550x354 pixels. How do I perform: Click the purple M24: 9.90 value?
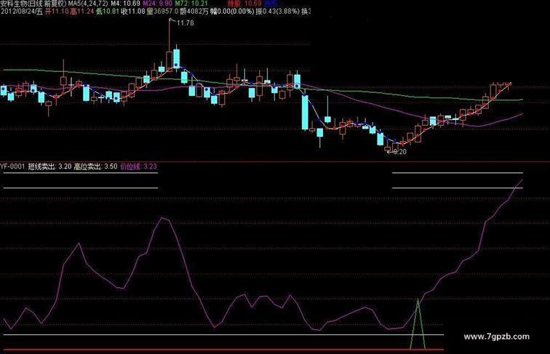pyautogui.click(x=157, y=4)
